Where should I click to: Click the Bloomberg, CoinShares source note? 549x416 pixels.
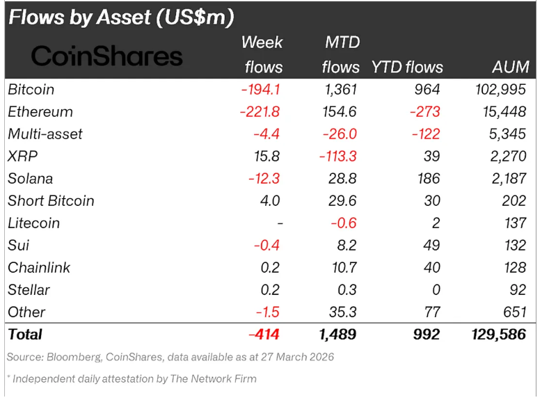pos(170,357)
